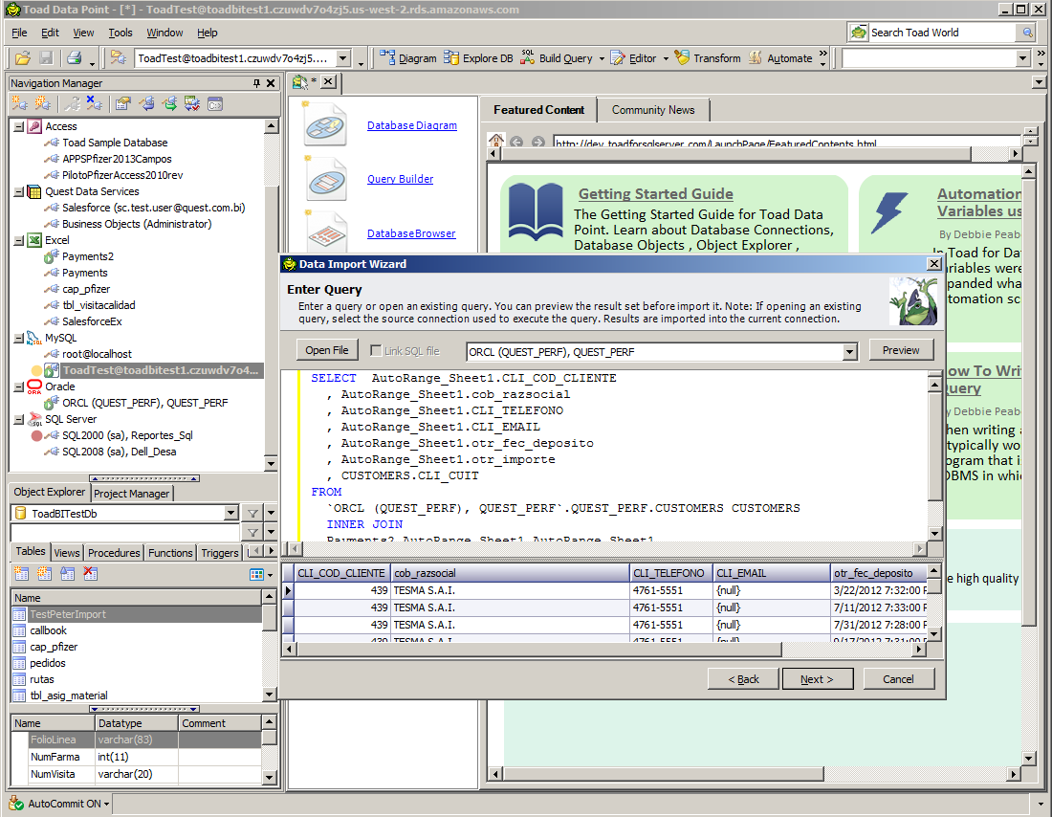Click the object filter text field in Object Explorer
Image resolution: width=1052 pixels, height=817 pixels.
[x=125, y=532]
